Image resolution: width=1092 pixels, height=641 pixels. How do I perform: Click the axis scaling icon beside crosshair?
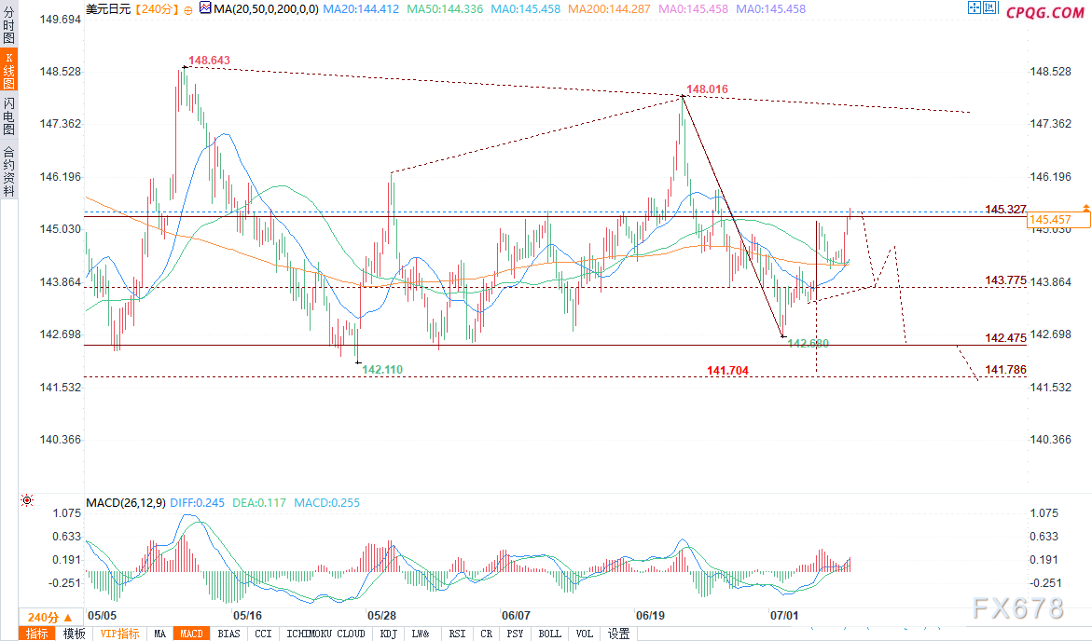tap(991, 9)
